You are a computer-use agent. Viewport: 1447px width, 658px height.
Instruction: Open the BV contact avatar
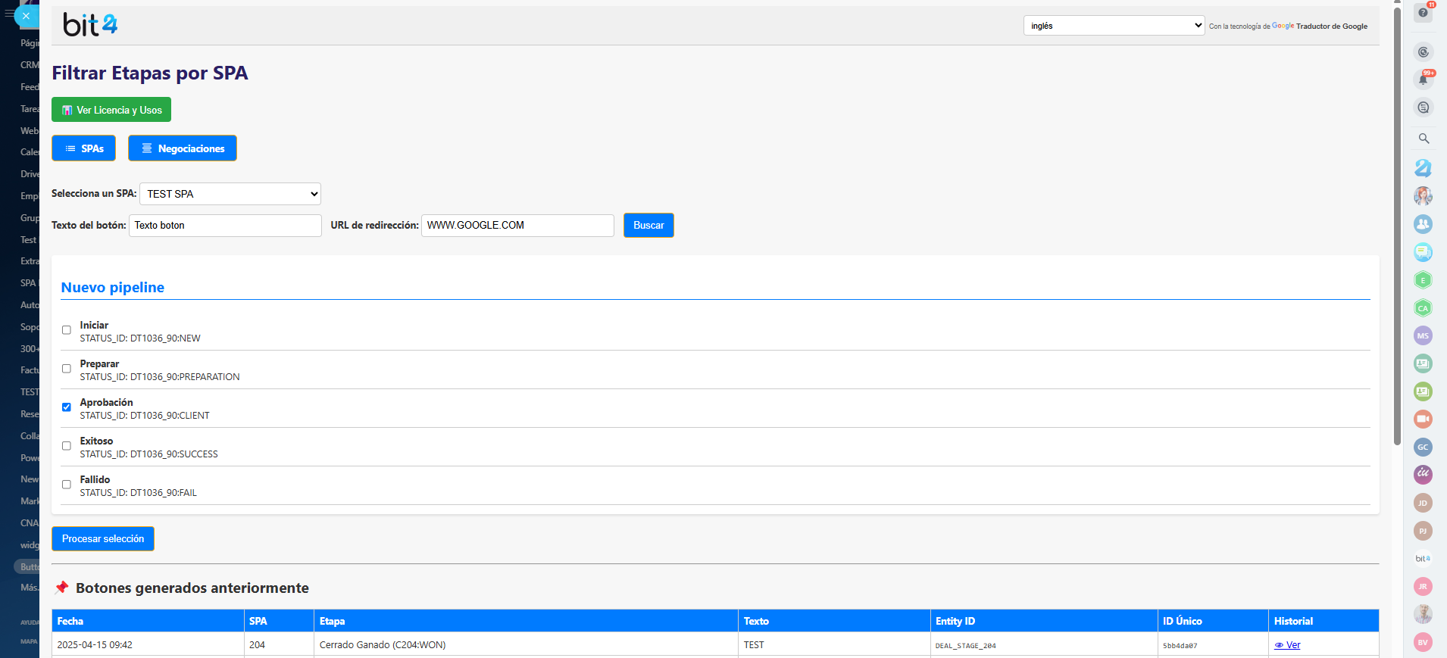(x=1423, y=642)
